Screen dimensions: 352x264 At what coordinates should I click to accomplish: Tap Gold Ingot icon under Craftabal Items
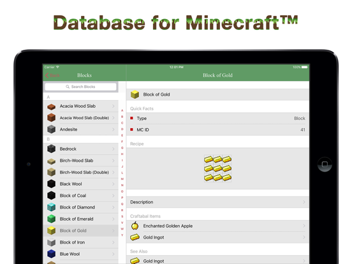point(135,237)
